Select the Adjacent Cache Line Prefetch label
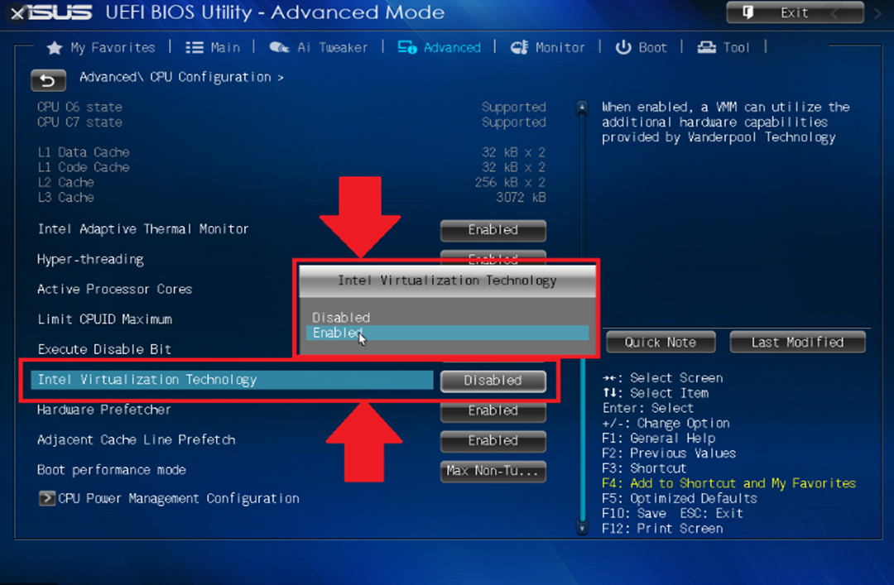Screen dimensions: 894x585 click(x=137, y=440)
